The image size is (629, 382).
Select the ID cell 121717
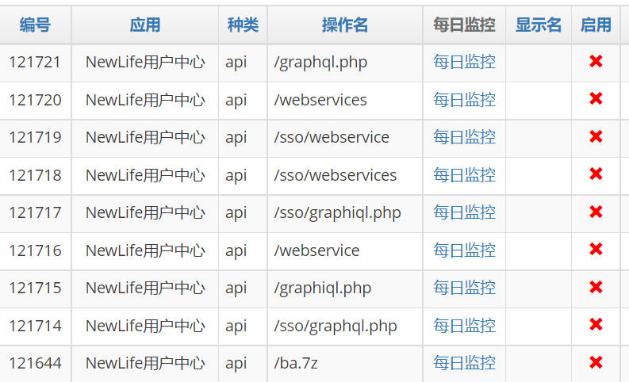[35, 212]
